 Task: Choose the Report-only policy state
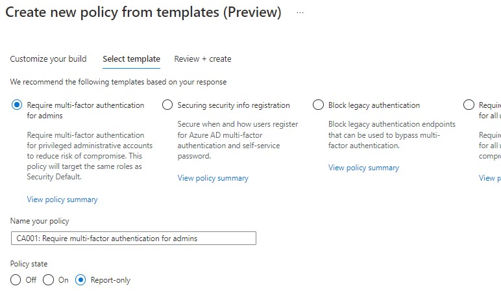tap(81, 280)
